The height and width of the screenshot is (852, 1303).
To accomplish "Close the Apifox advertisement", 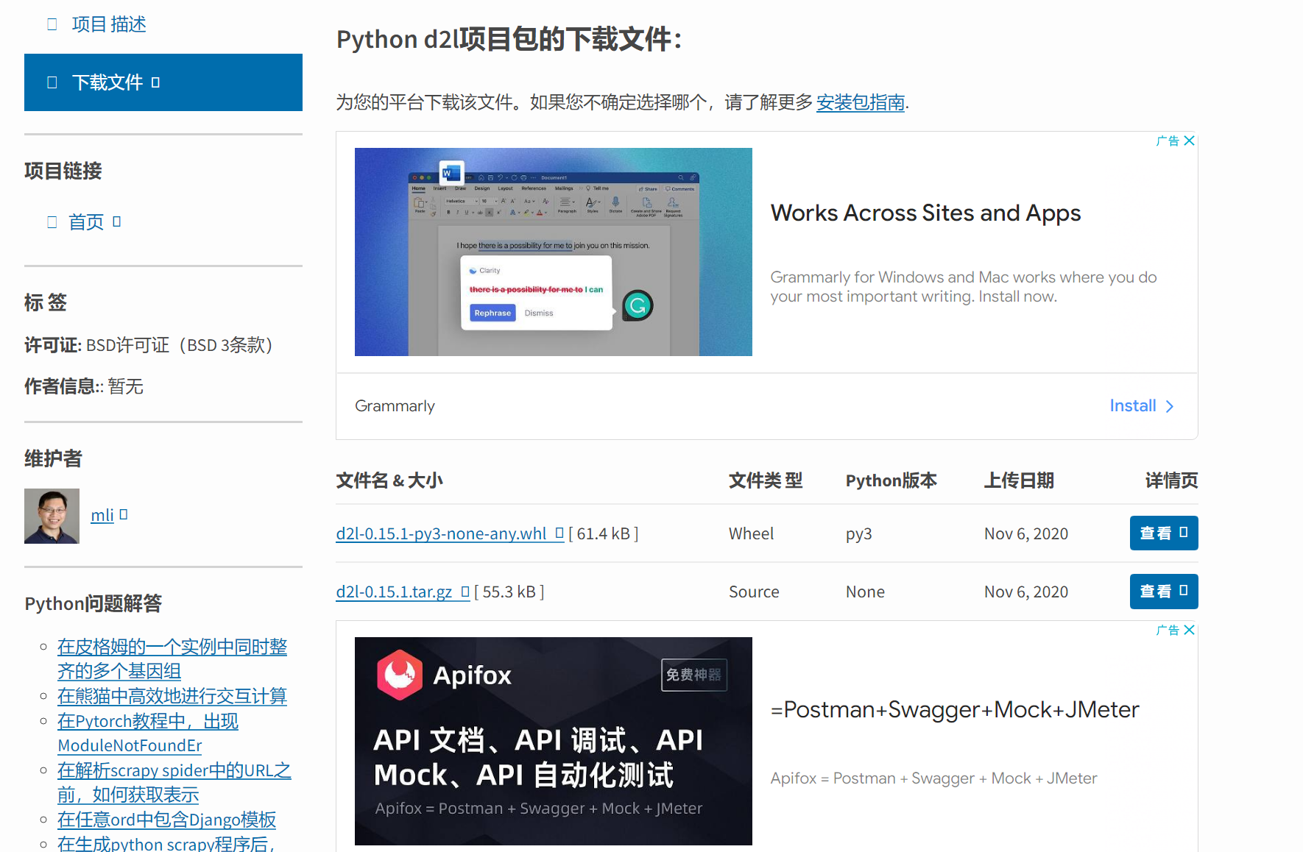I will click(x=1190, y=630).
